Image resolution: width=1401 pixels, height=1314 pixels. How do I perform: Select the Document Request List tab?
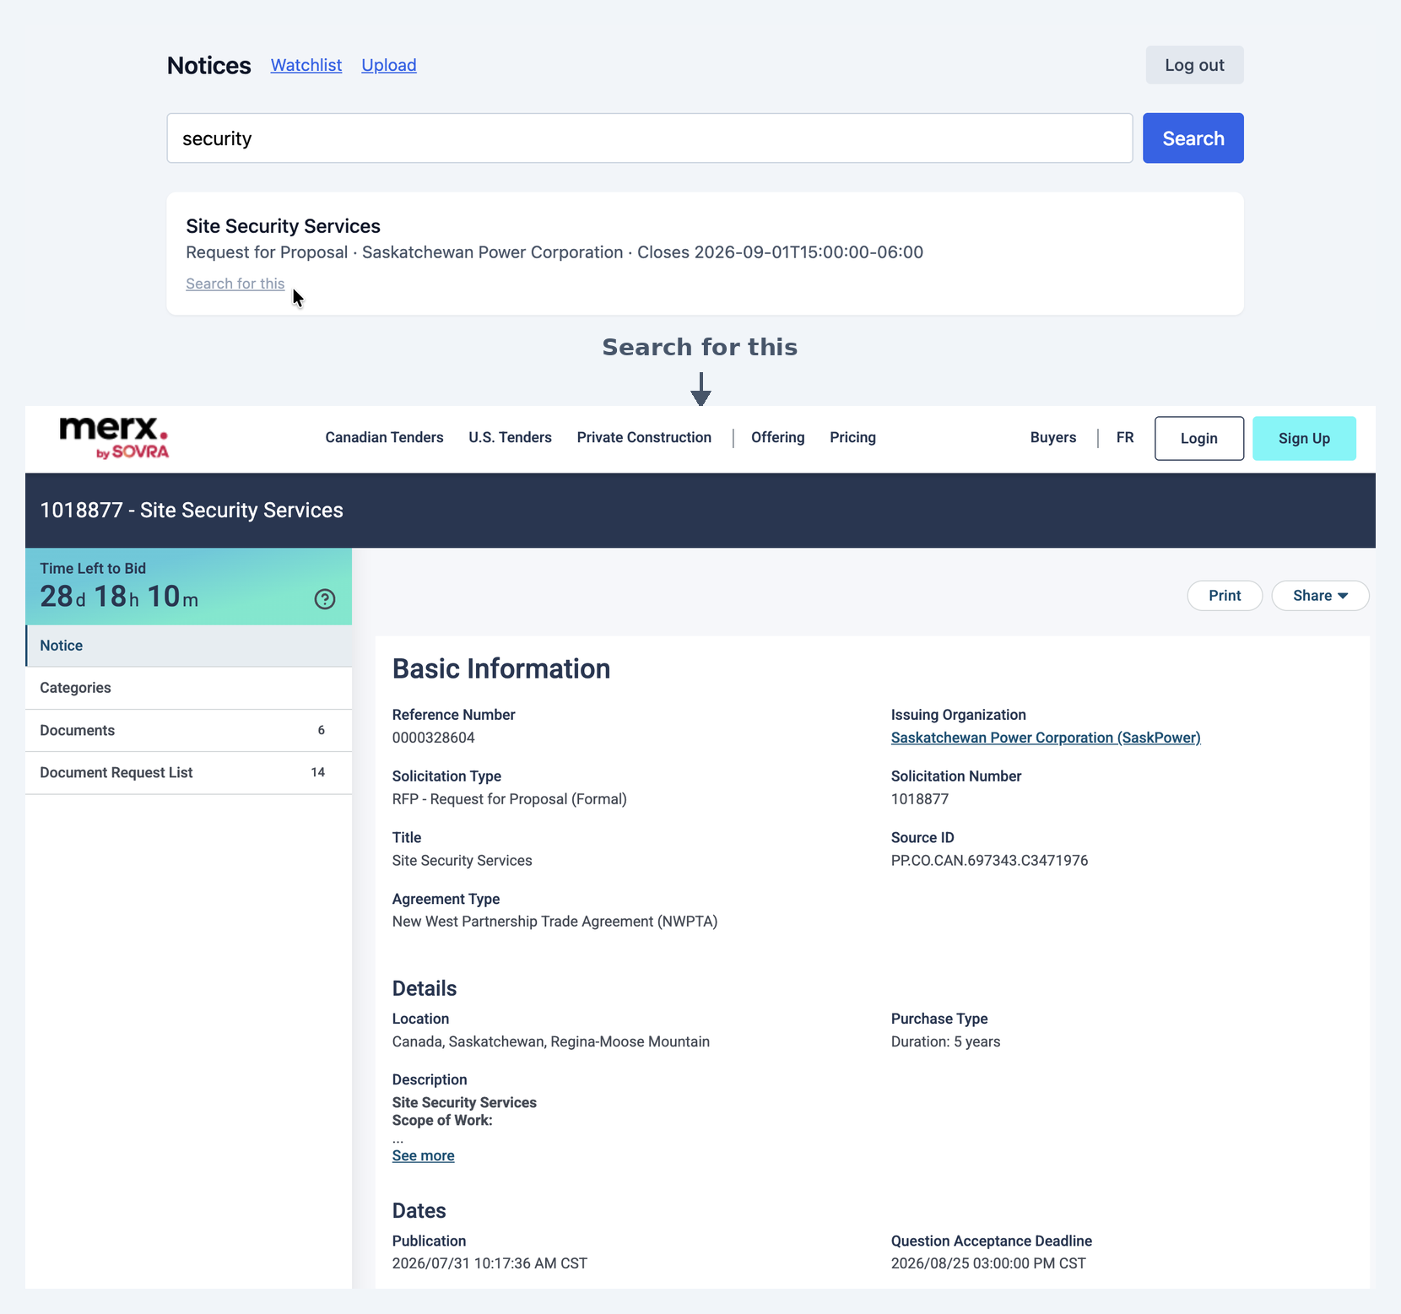click(189, 772)
